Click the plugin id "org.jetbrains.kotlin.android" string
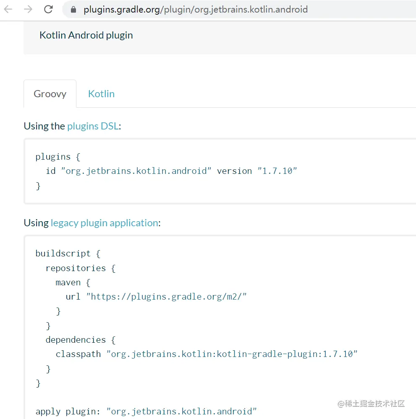 coord(136,171)
